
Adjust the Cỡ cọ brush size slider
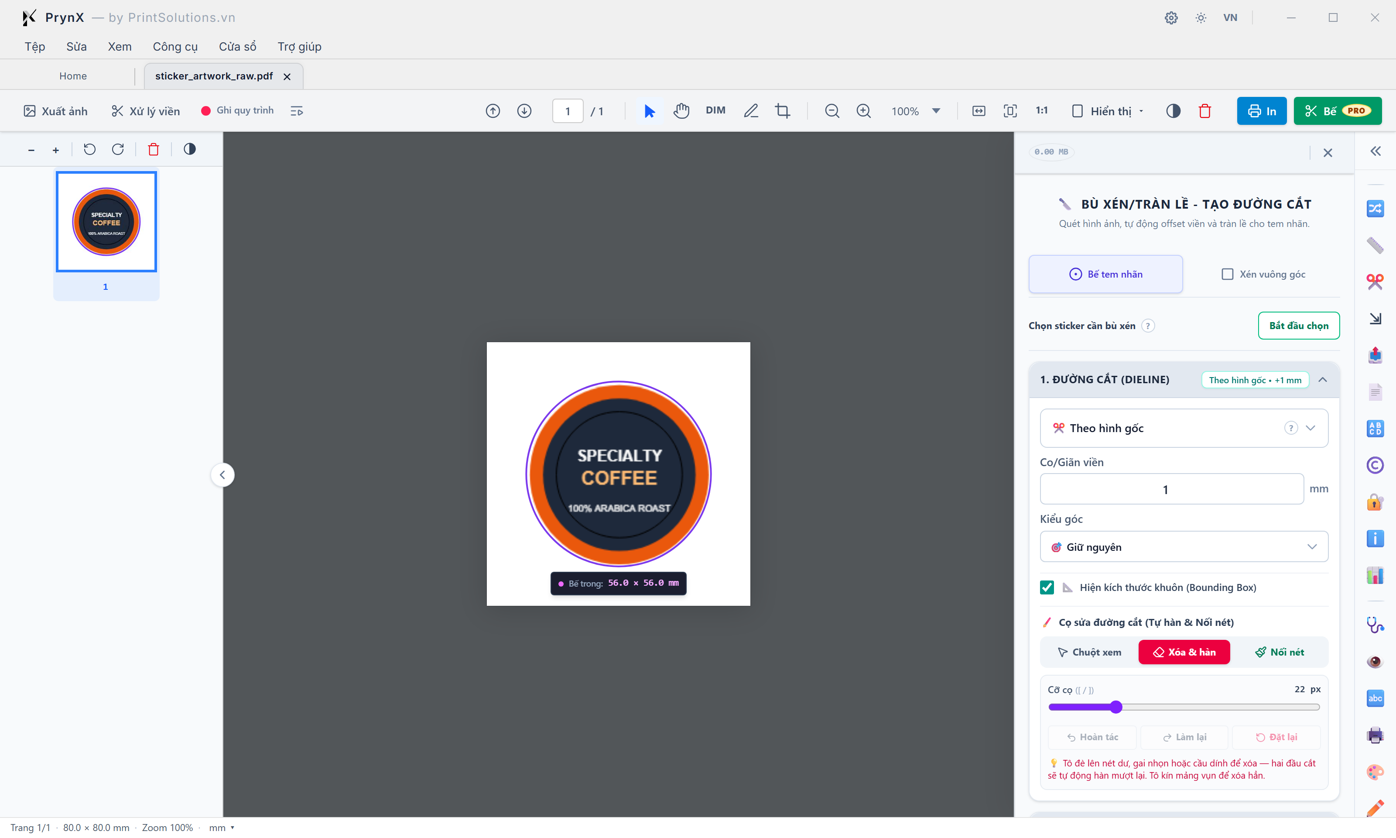pos(1183,707)
